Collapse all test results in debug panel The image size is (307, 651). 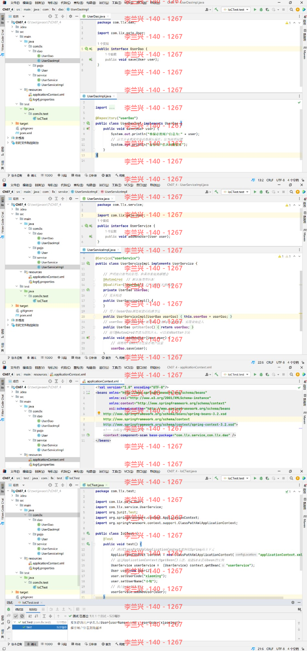(50, 616)
